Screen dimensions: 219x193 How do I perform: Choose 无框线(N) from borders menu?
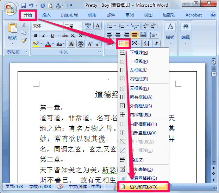point(143,88)
